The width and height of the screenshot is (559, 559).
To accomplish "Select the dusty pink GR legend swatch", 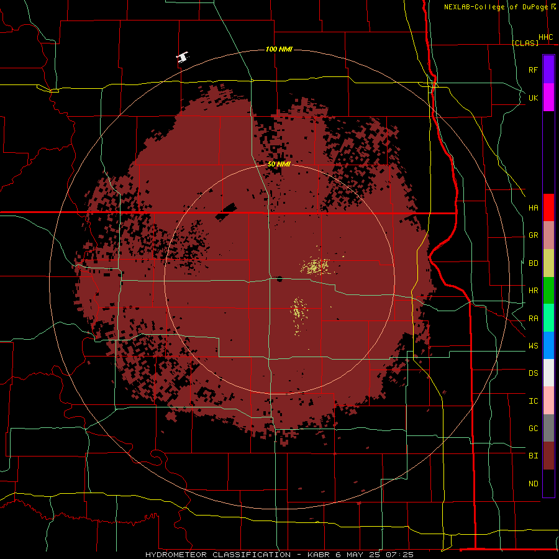I will point(548,235).
